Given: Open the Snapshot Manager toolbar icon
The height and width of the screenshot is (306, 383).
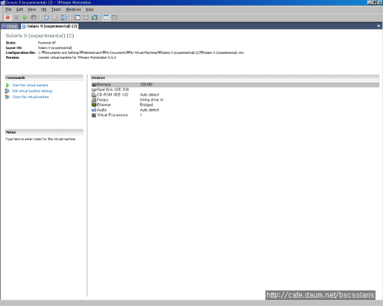Looking at the screenshot, I should pyautogui.click(x=64, y=17).
